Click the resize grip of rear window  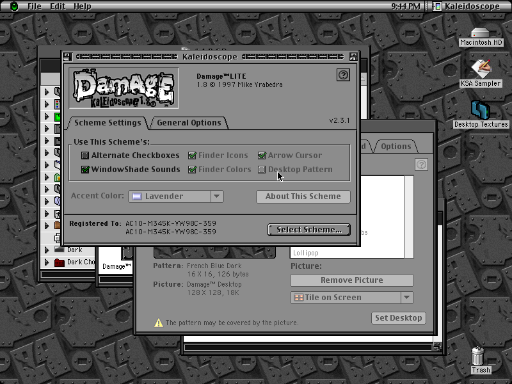point(436,348)
